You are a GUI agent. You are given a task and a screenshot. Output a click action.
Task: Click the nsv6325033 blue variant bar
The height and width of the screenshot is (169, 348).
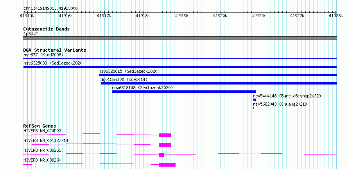click(x=180, y=67)
